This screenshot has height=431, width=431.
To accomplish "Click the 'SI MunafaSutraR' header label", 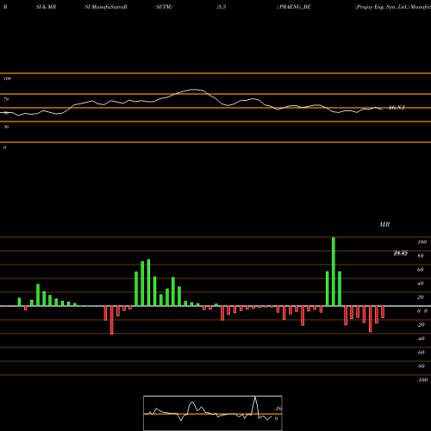I will tap(106, 7).
